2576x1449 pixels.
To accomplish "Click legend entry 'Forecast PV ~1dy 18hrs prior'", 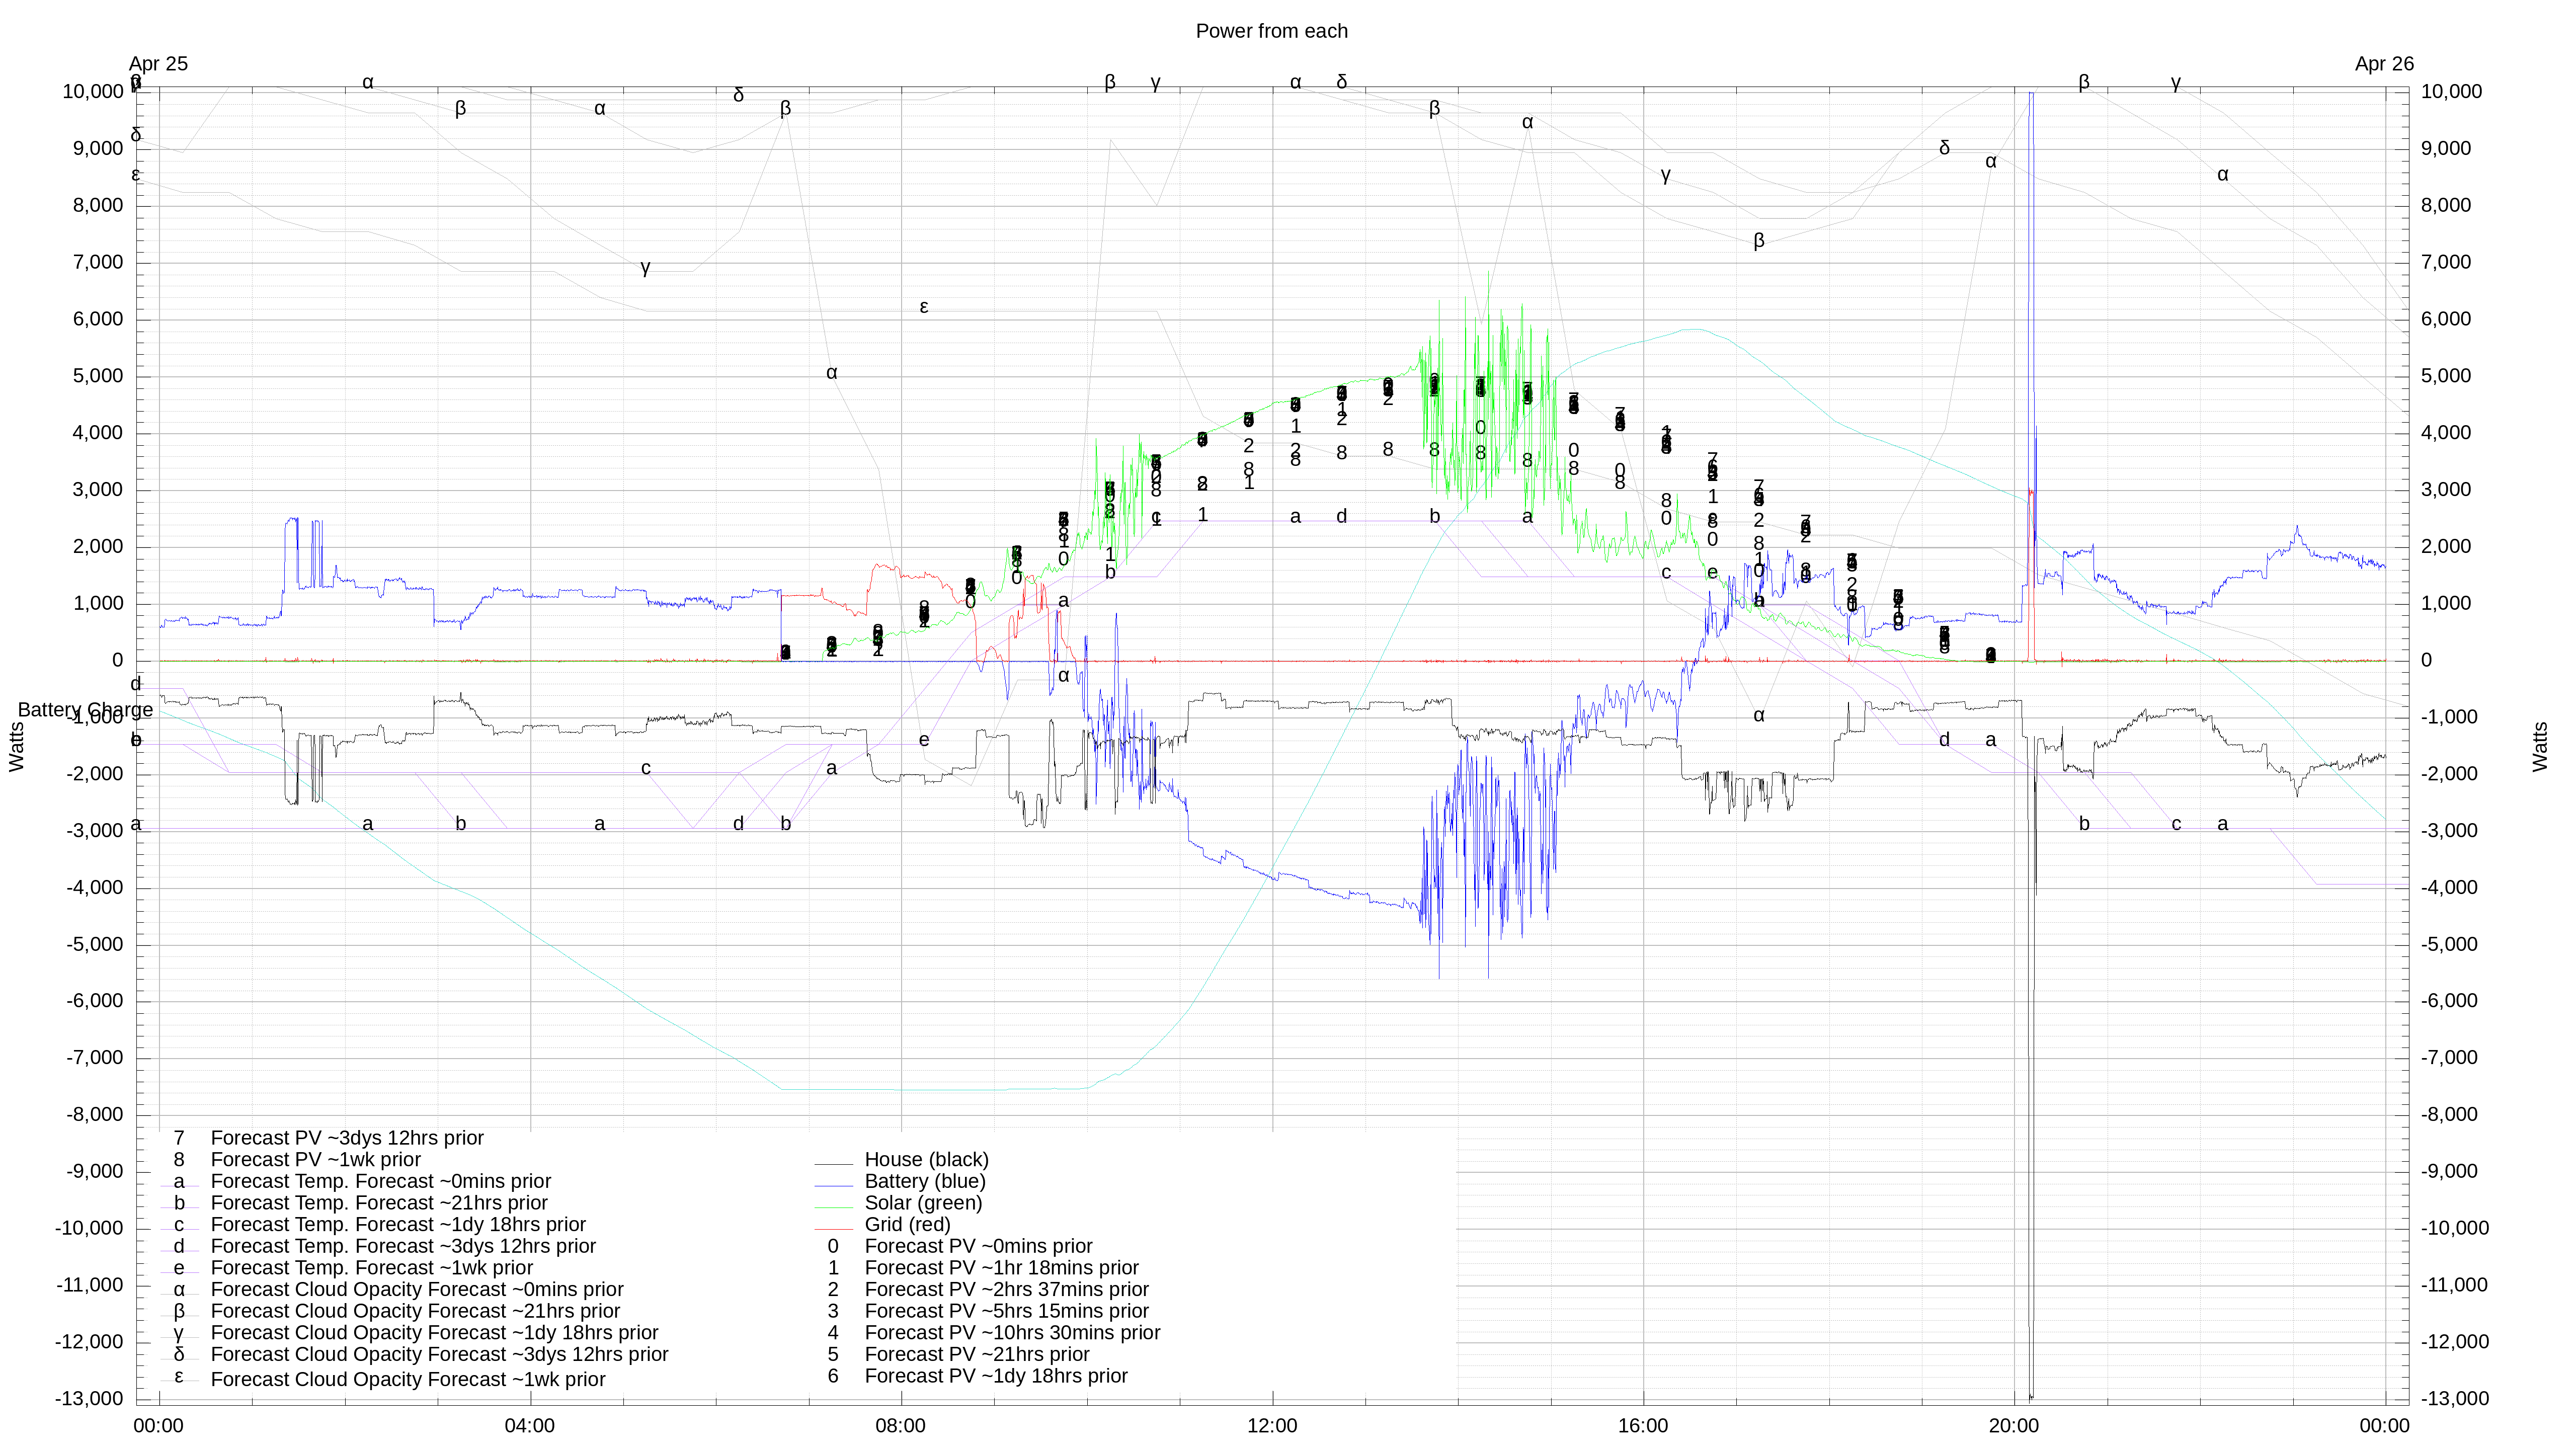I will [995, 1376].
